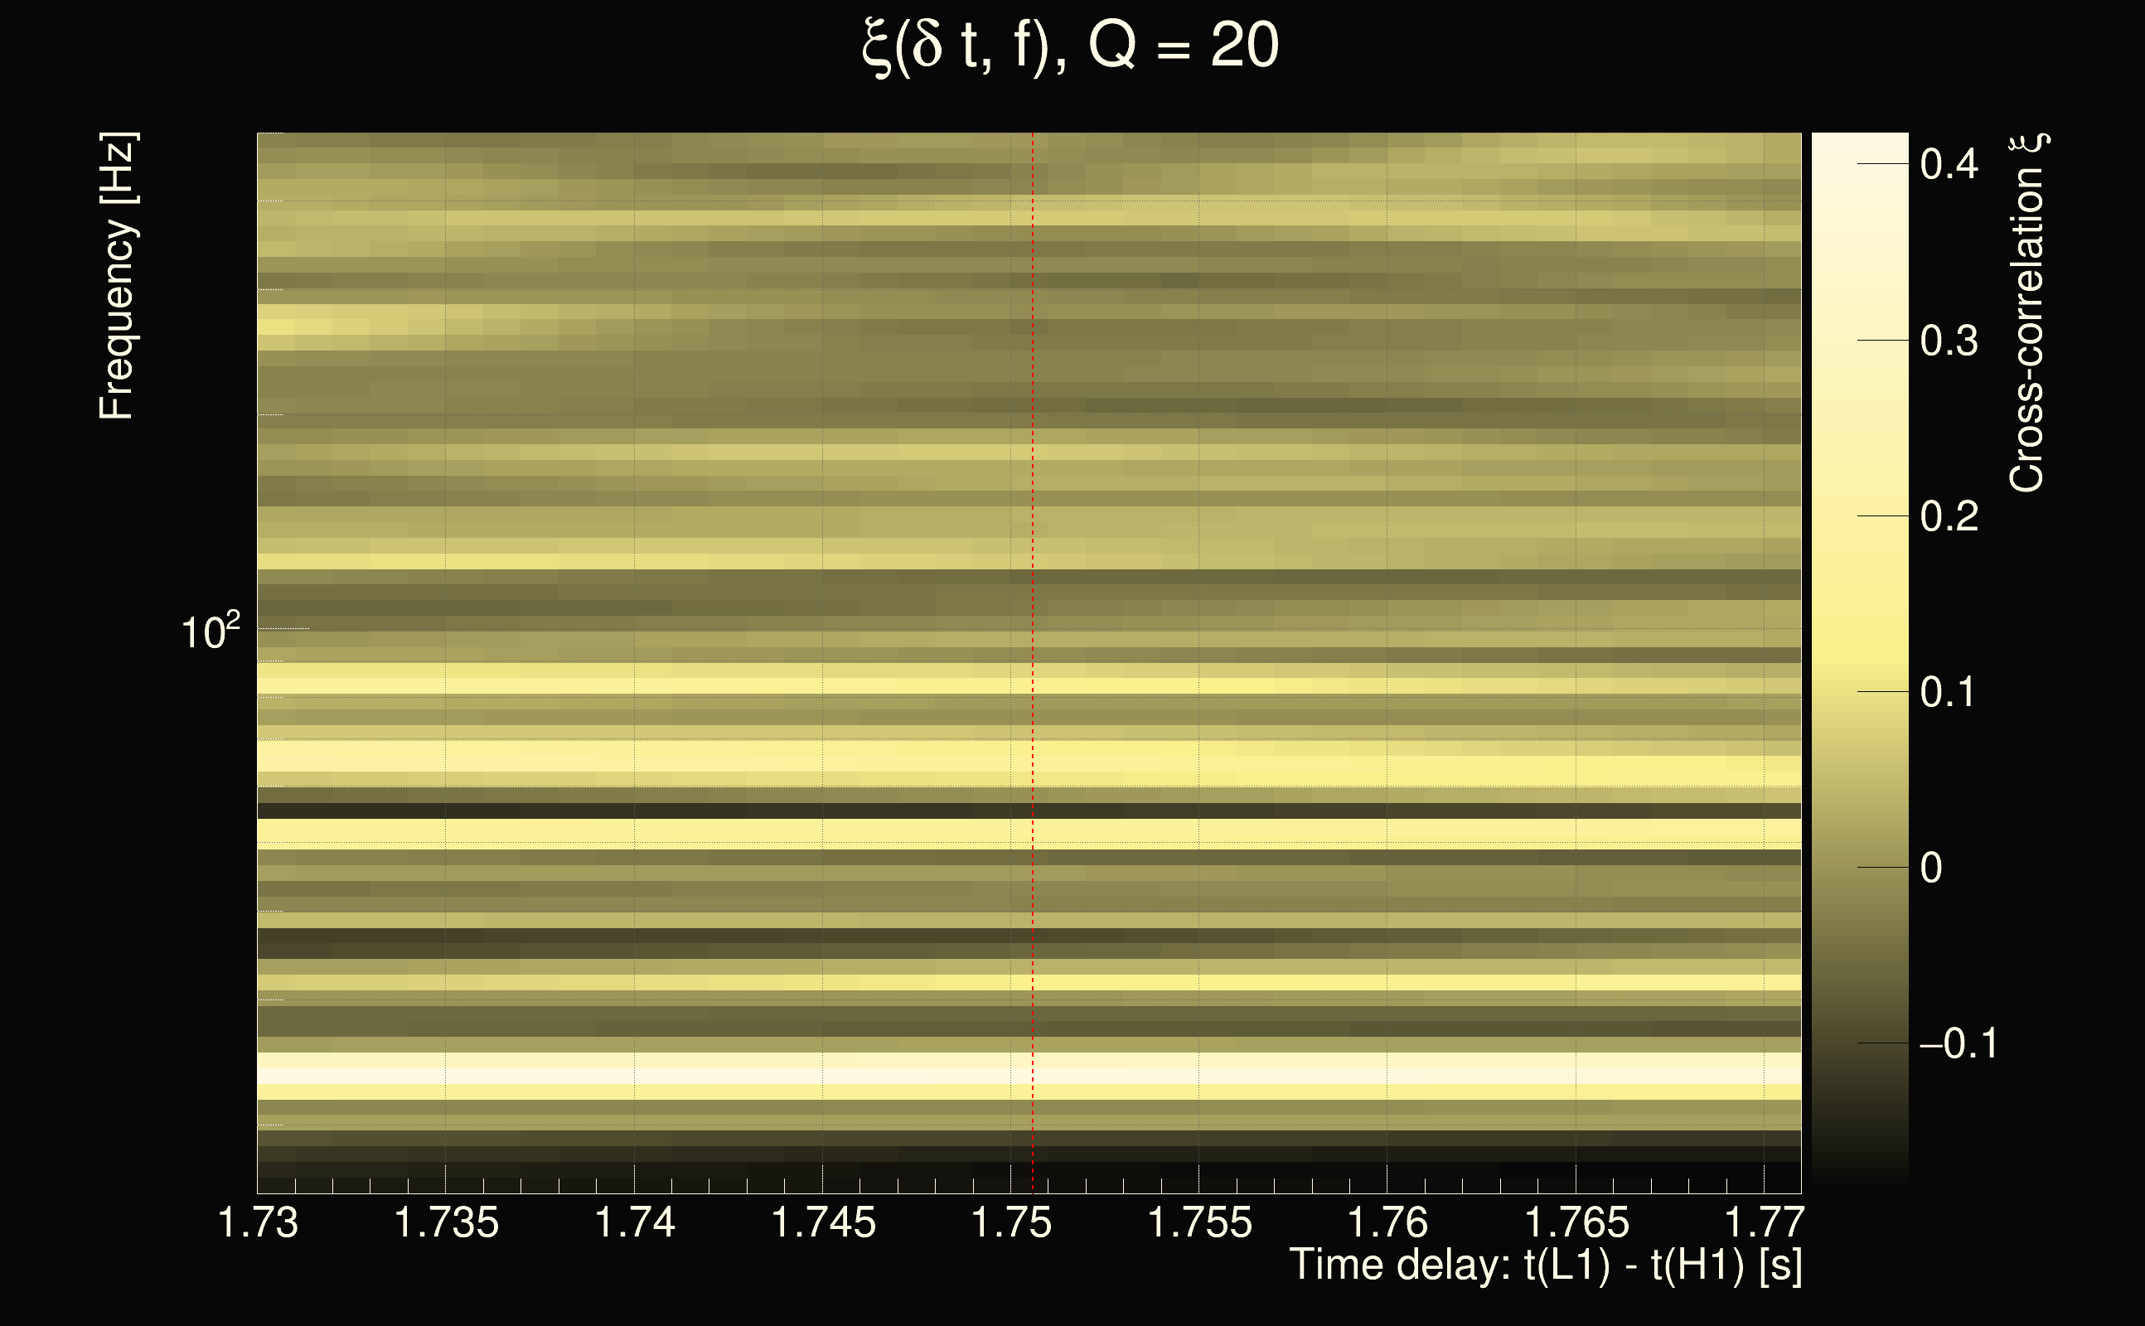Click the 0 label on color scale

tap(1931, 869)
